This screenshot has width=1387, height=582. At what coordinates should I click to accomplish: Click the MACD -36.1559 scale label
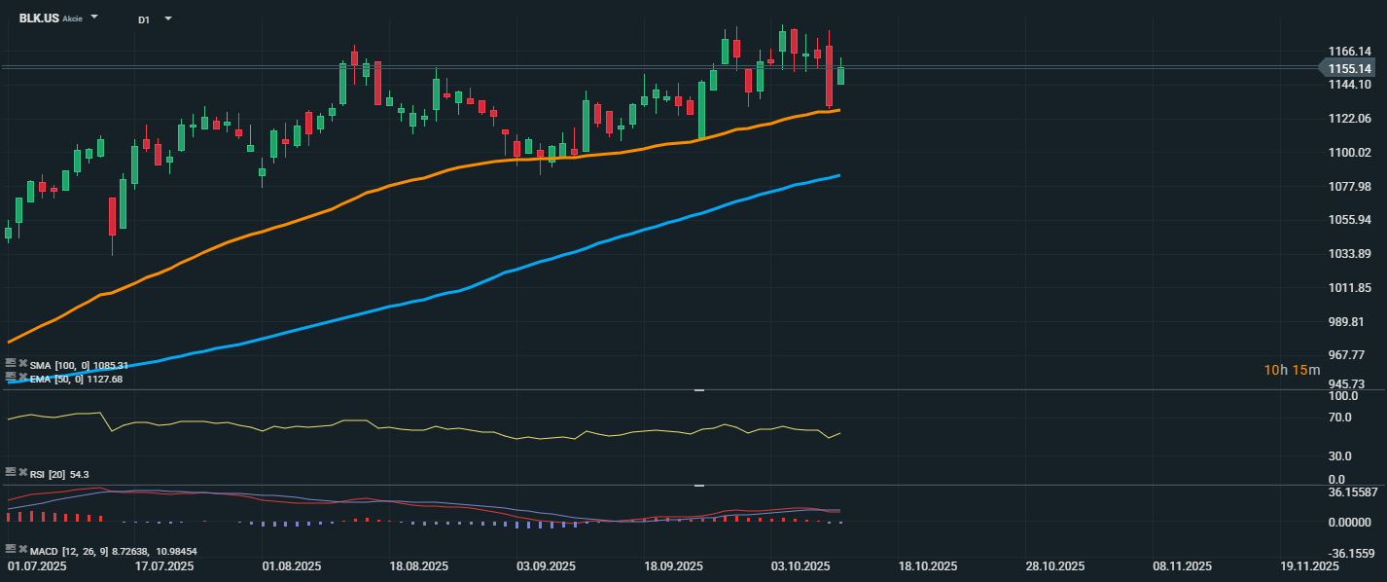[x=1350, y=554]
